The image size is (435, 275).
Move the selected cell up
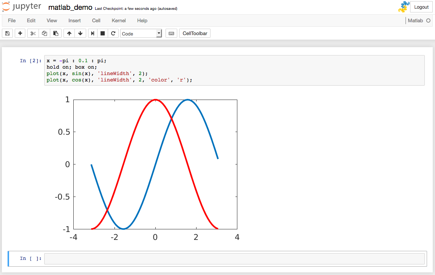[x=69, y=34]
